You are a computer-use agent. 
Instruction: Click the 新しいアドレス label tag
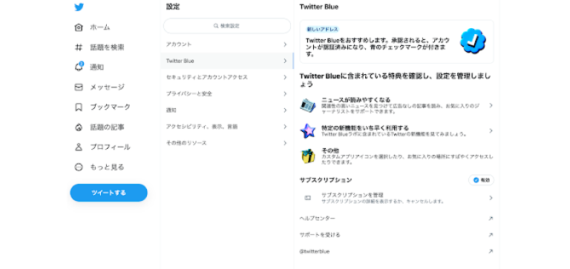point(322,30)
